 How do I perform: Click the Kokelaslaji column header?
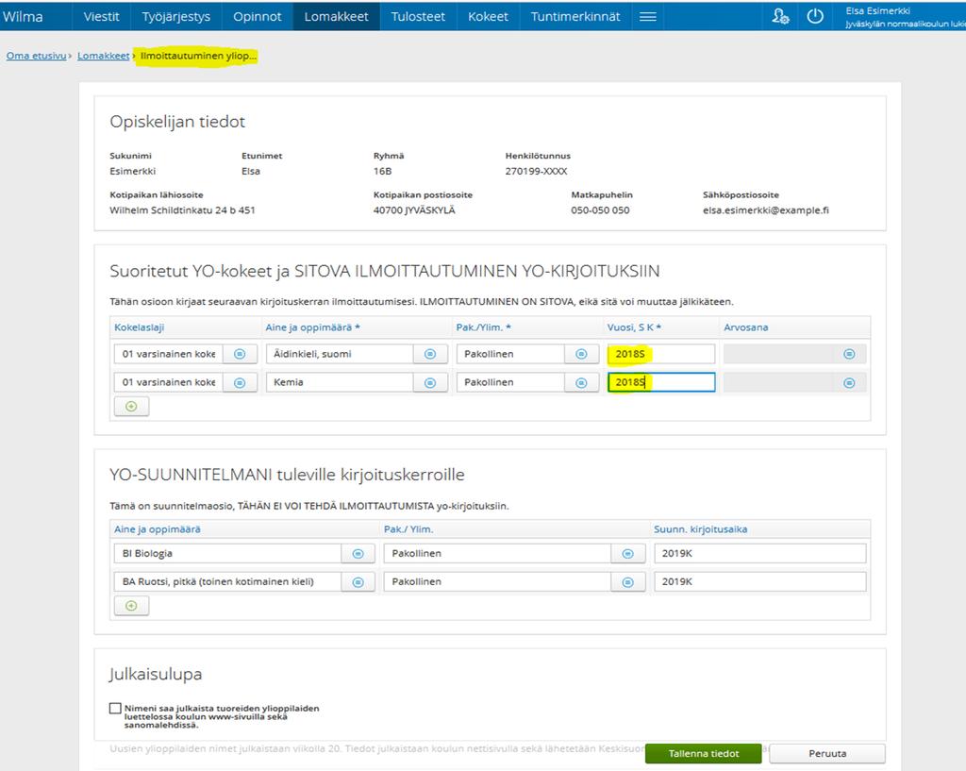point(140,327)
